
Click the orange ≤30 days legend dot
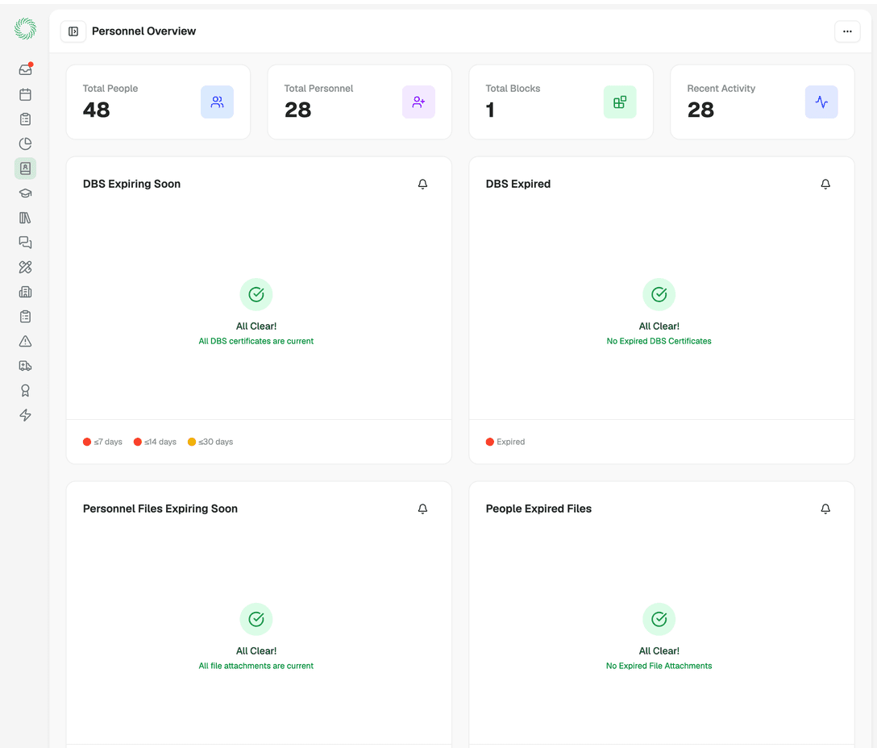pyautogui.click(x=192, y=442)
